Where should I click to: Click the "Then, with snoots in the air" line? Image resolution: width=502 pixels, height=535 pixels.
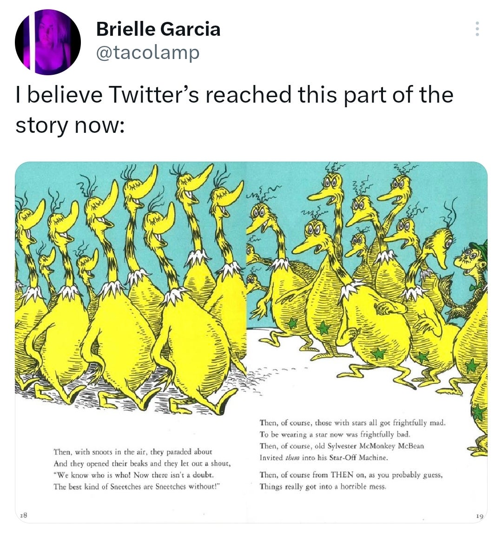coord(133,452)
